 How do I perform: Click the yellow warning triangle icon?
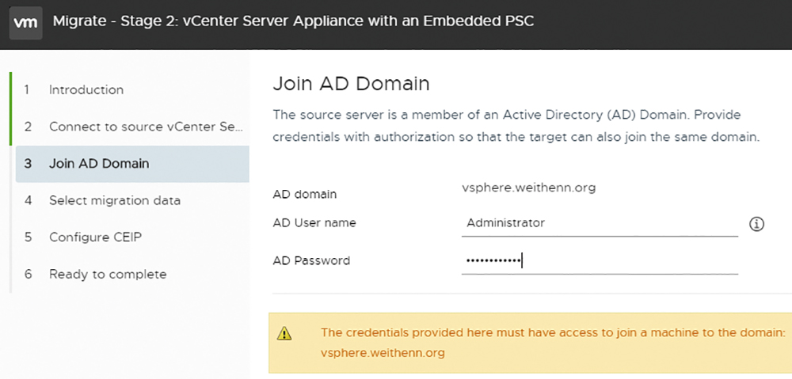(x=284, y=333)
